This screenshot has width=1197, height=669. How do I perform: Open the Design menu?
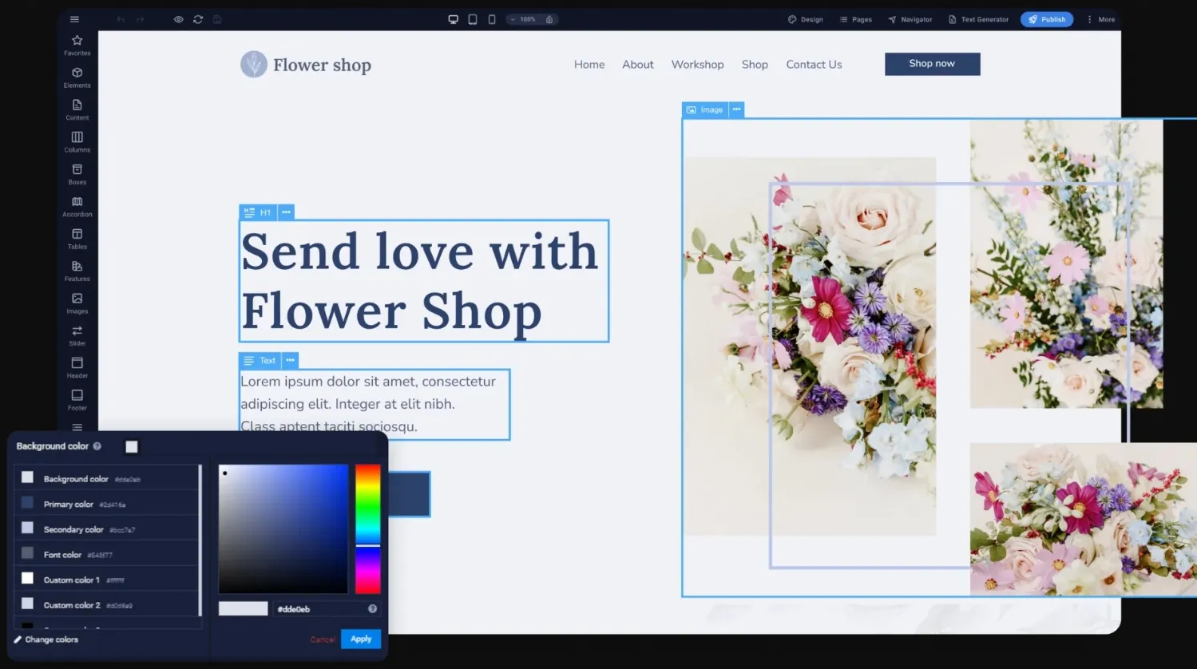point(805,19)
